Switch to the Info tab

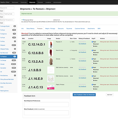[x=23, y=29]
